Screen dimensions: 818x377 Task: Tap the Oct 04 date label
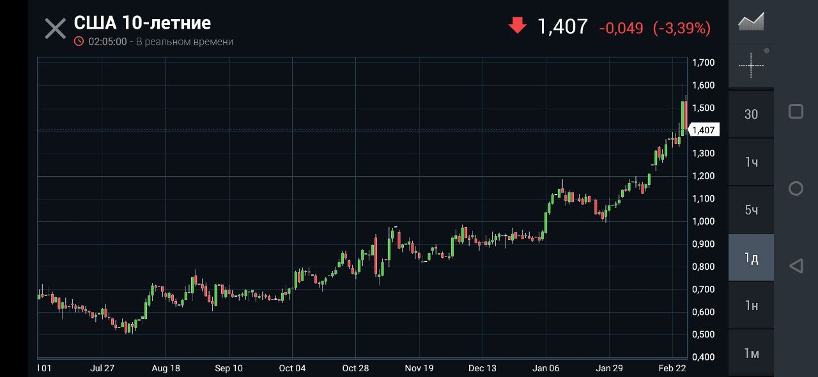pos(292,368)
